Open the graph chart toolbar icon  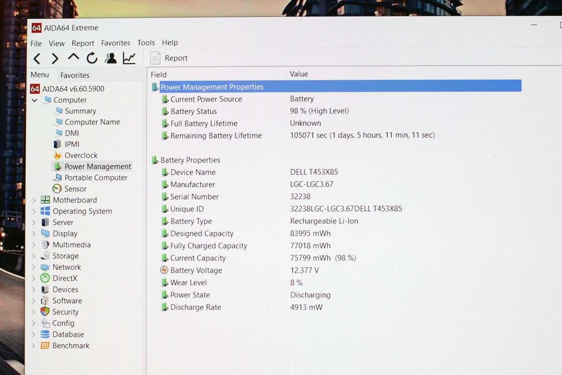tap(129, 58)
